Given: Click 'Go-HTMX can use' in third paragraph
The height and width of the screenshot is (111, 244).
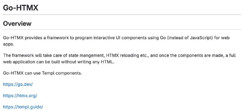Looking at the screenshot, I should coord(22,73).
